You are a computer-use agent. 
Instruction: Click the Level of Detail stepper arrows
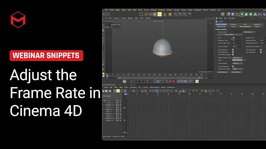click(242, 46)
